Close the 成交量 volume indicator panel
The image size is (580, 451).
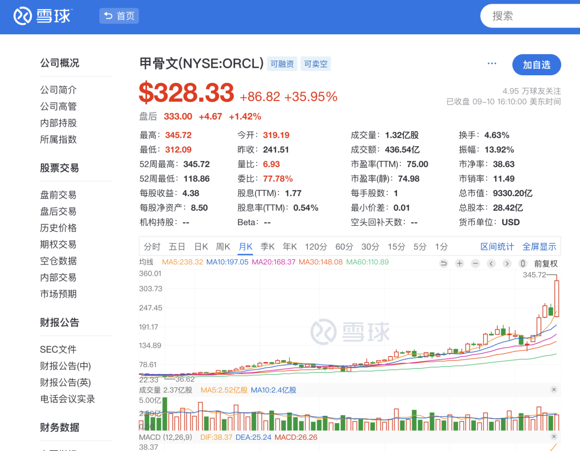pos(554,390)
